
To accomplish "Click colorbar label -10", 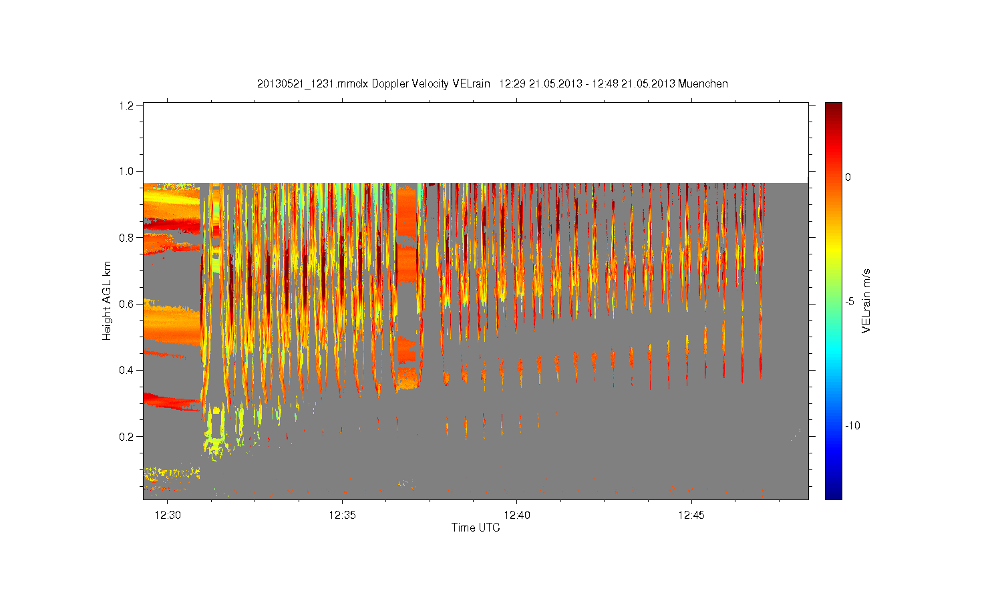I will point(852,425).
